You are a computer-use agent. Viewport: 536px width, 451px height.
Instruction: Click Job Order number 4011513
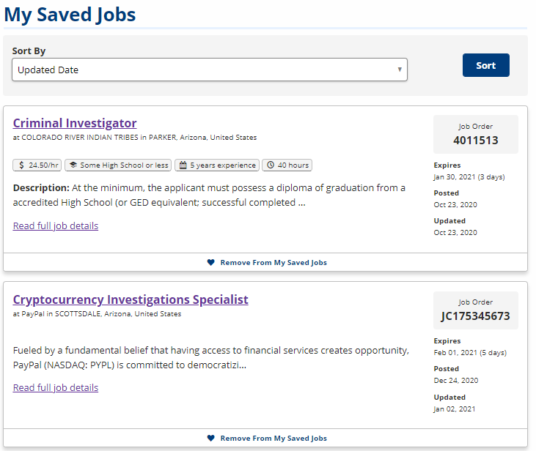[475, 141]
